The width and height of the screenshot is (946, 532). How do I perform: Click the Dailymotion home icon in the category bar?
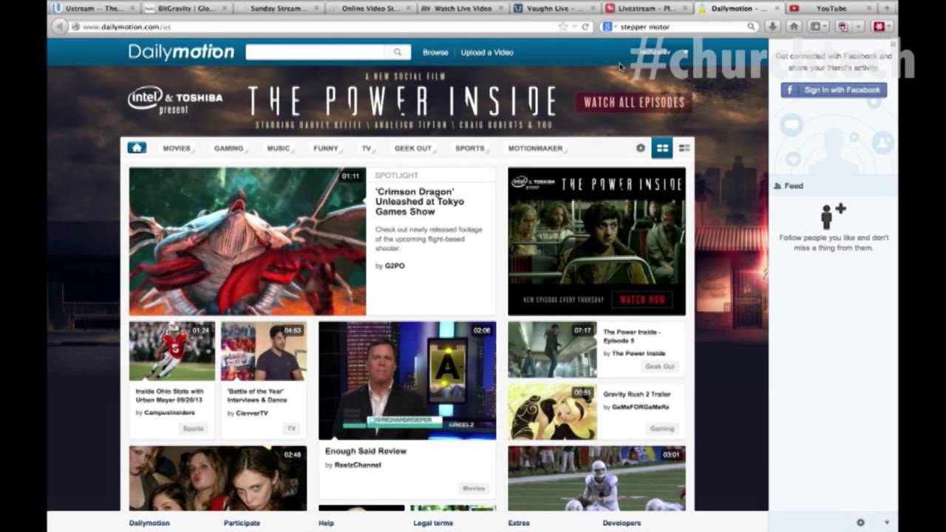click(x=136, y=148)
